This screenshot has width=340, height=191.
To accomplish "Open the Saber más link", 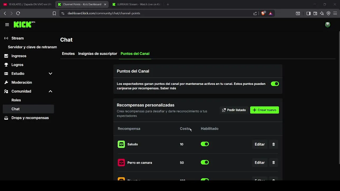I will [x=168, y=88].
